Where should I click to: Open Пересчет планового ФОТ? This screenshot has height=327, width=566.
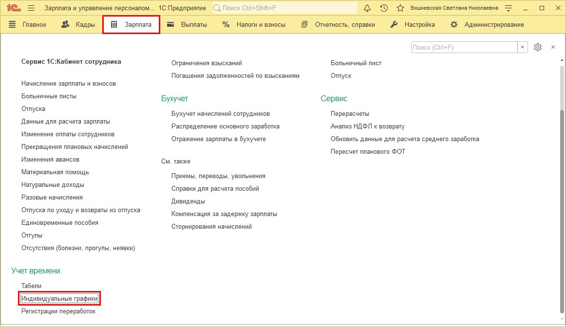(x=368, y=152)
